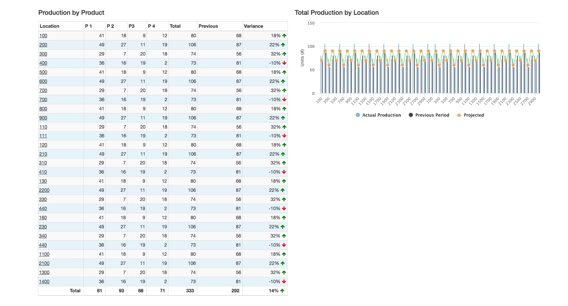The image size is (568, 306).
Task: Click the Production by Product title
Action: (x=71, y=13)
